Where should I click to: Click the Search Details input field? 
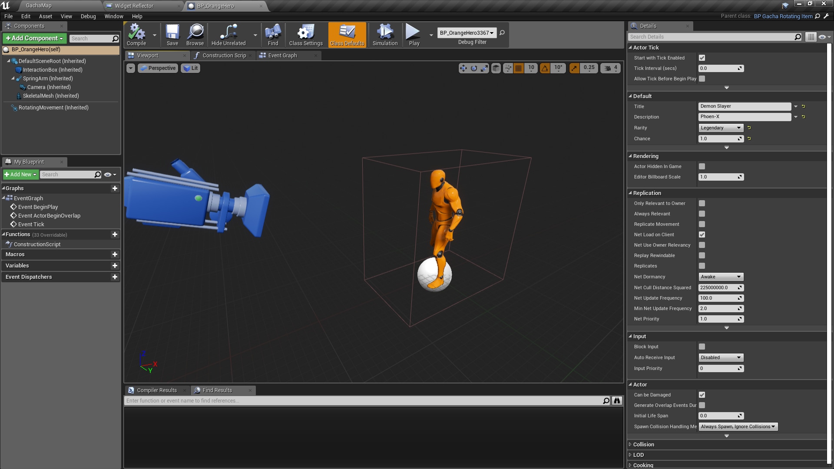pos(712,36)
